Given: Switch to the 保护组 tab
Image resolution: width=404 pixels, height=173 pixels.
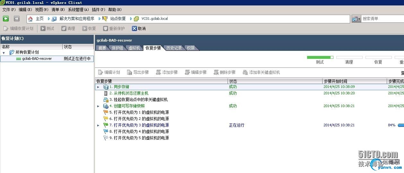Looking at the screenshot, I should (117, 48).
